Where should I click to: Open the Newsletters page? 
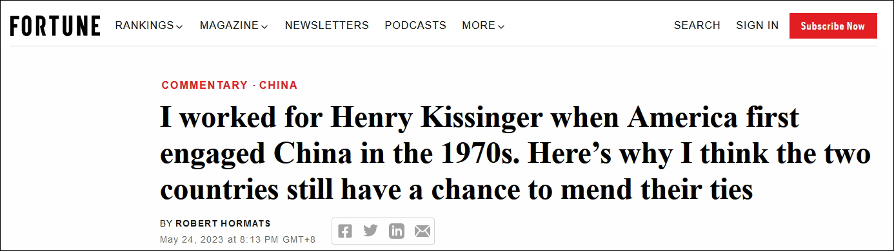coord(327,26)
